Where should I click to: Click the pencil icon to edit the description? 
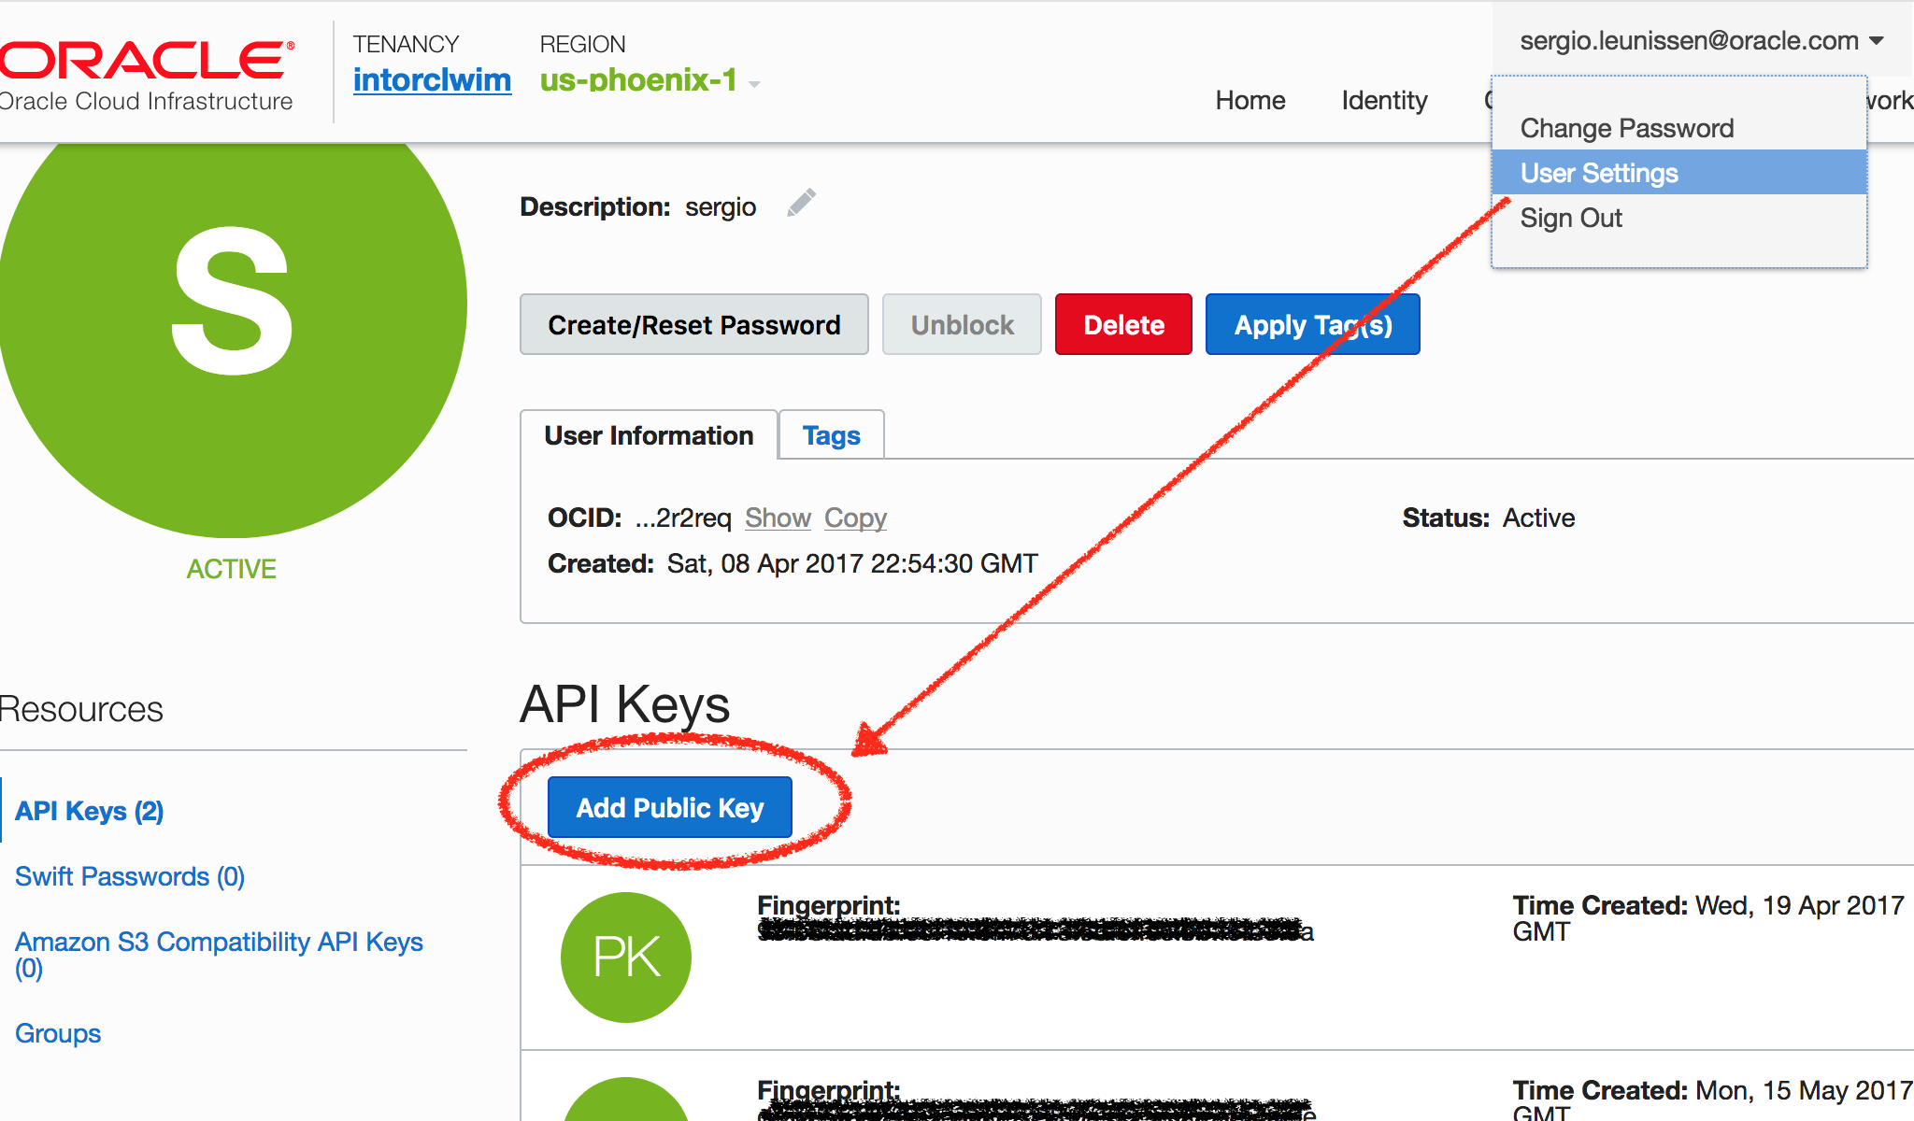tap(801, 203)
